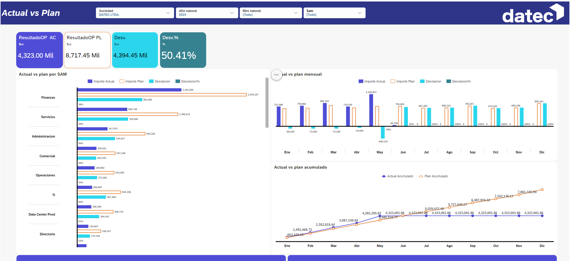Click the 50.41% deviation value

(x=179, y=55)
